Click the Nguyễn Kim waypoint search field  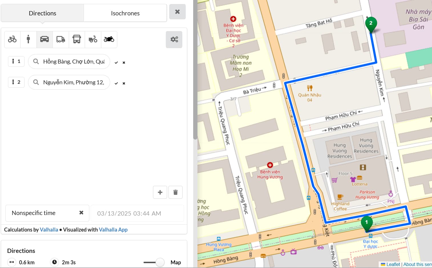(69, 82)
